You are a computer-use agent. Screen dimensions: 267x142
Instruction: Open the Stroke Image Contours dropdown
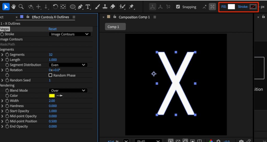(x=70, y=34)
